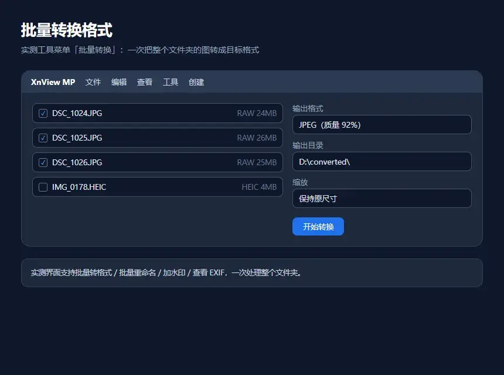Image resolution: width=504 pixels, height=375 pixels.
Task: Click the 缩放 label
Action: [x=300, y=182]
